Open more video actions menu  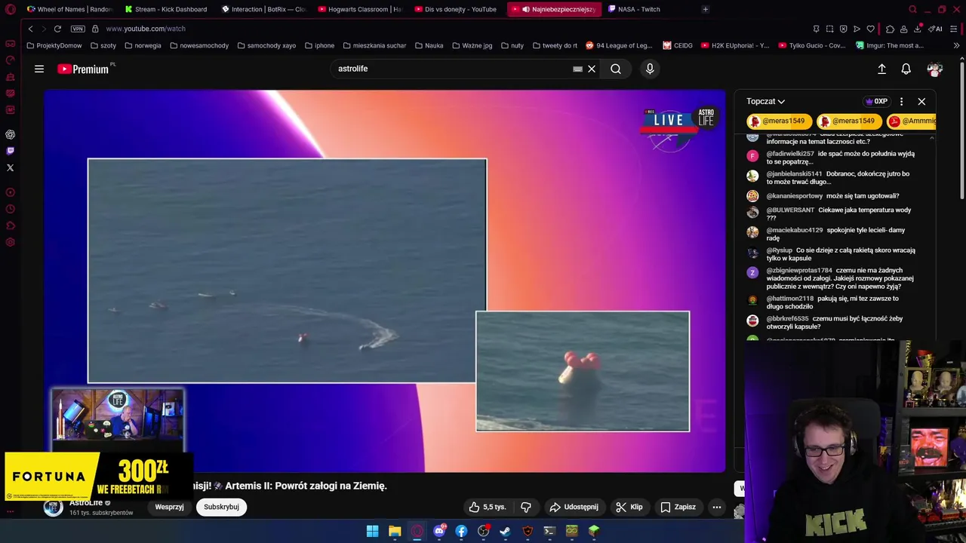coord(717,507)
